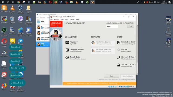The image size is (173, 97).
Task: Select the ol7.7-mysql8 VM in Manager
Action: tap(43, 39)
